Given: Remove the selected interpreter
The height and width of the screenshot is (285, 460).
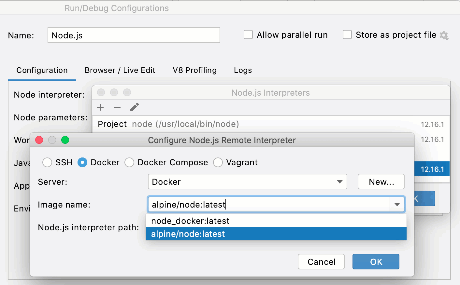Looking at the screenshot, I should click(x=117, y=107).
